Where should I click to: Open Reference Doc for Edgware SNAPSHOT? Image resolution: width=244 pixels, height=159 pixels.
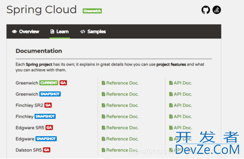point(120,139)
